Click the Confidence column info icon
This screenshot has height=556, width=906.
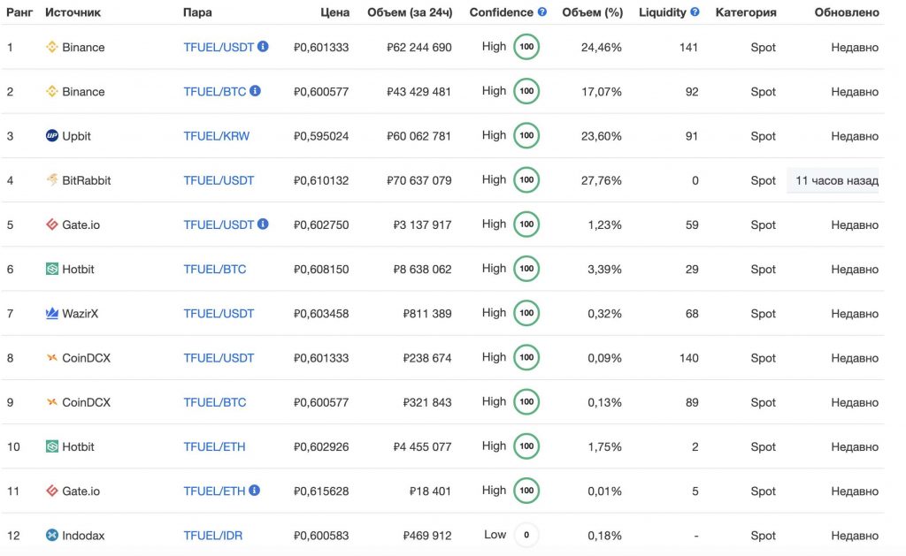pos(542,12)
